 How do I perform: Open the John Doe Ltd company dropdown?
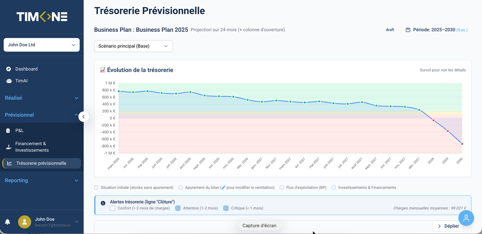[41, 45]
